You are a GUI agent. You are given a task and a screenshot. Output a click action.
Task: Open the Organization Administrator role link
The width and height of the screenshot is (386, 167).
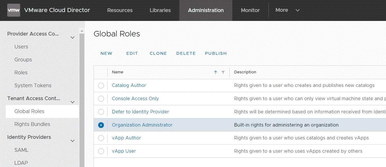pos(142,125)
